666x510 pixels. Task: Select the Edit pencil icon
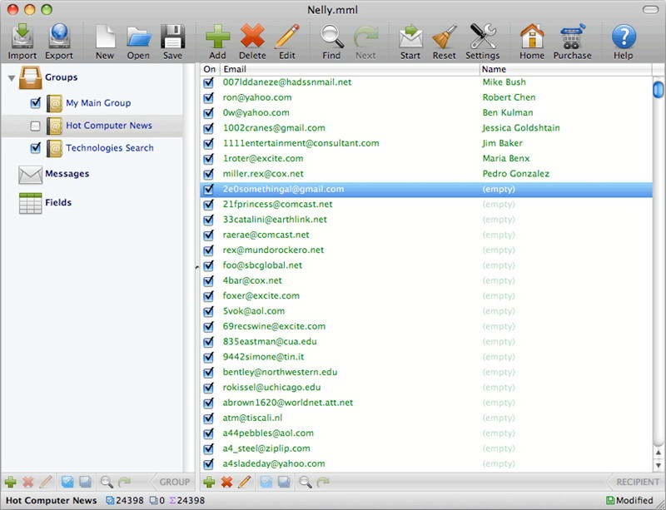pyautogui.click(x=287, y=37)
